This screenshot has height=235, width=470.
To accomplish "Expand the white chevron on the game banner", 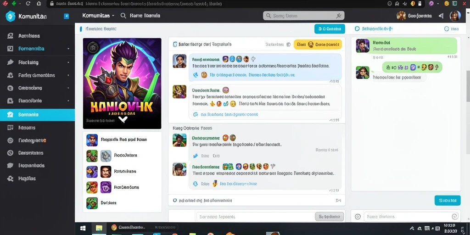I will 123,120.
